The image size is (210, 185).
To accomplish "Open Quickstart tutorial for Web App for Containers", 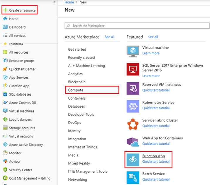I will click(156, 144).
